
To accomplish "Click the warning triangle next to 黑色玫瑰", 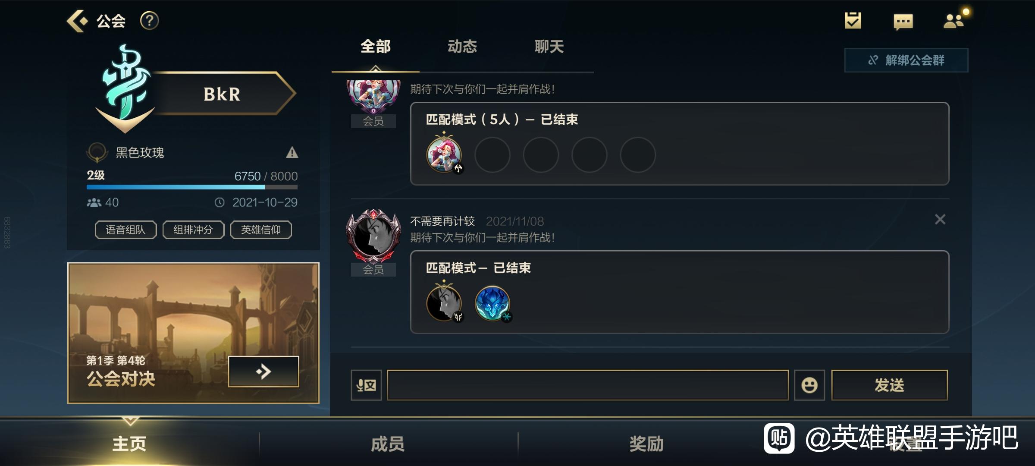I will (x=292, y=152).
